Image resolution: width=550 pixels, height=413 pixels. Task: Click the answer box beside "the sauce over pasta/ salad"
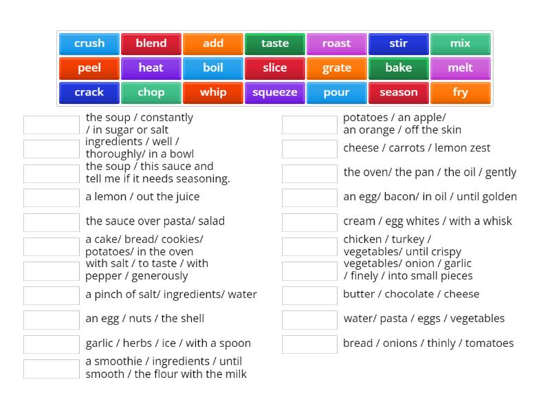(51, 222)
